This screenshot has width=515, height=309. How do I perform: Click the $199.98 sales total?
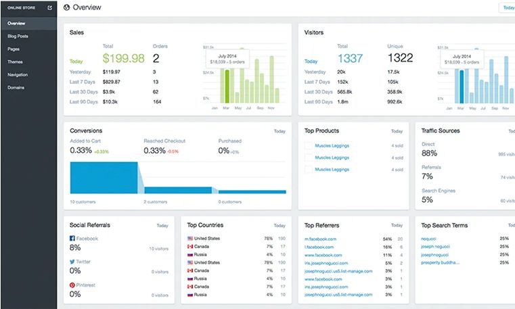coord(123,58)
